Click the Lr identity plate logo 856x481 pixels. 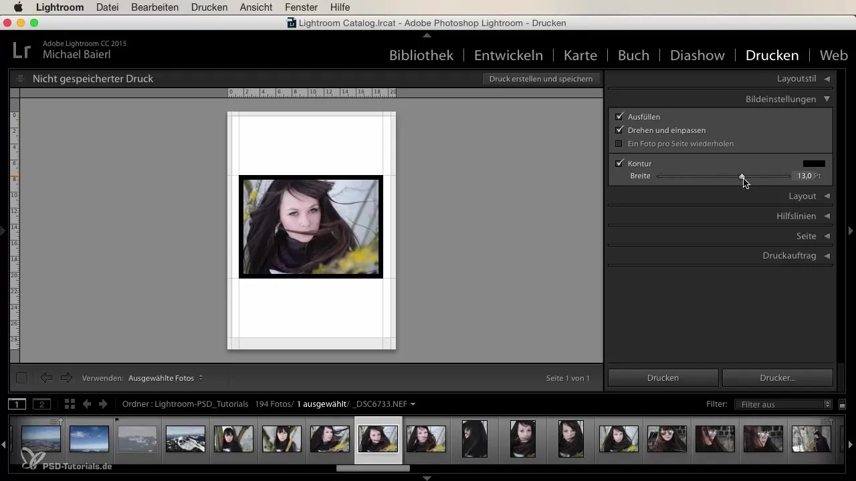pos(22,51)
